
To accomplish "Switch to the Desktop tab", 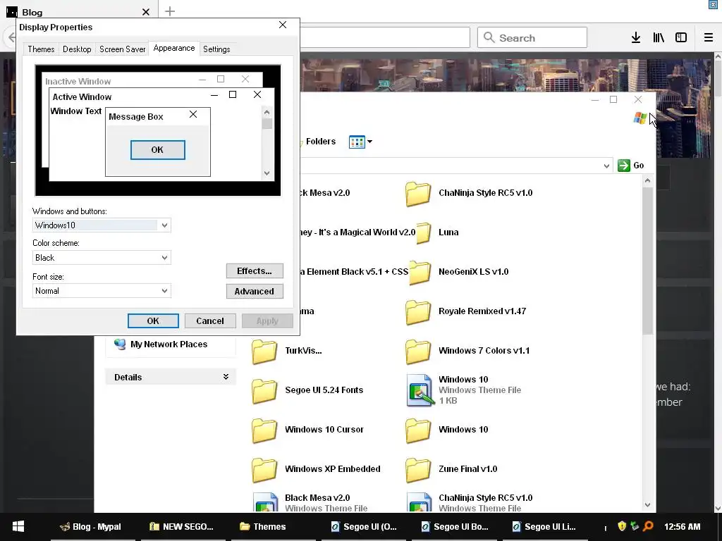I will coord(77,49).
